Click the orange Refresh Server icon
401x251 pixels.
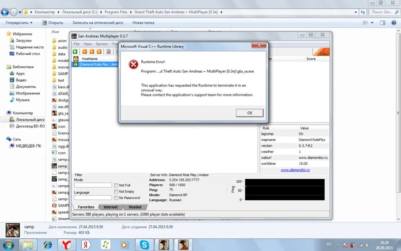click(x=99, y=52)
